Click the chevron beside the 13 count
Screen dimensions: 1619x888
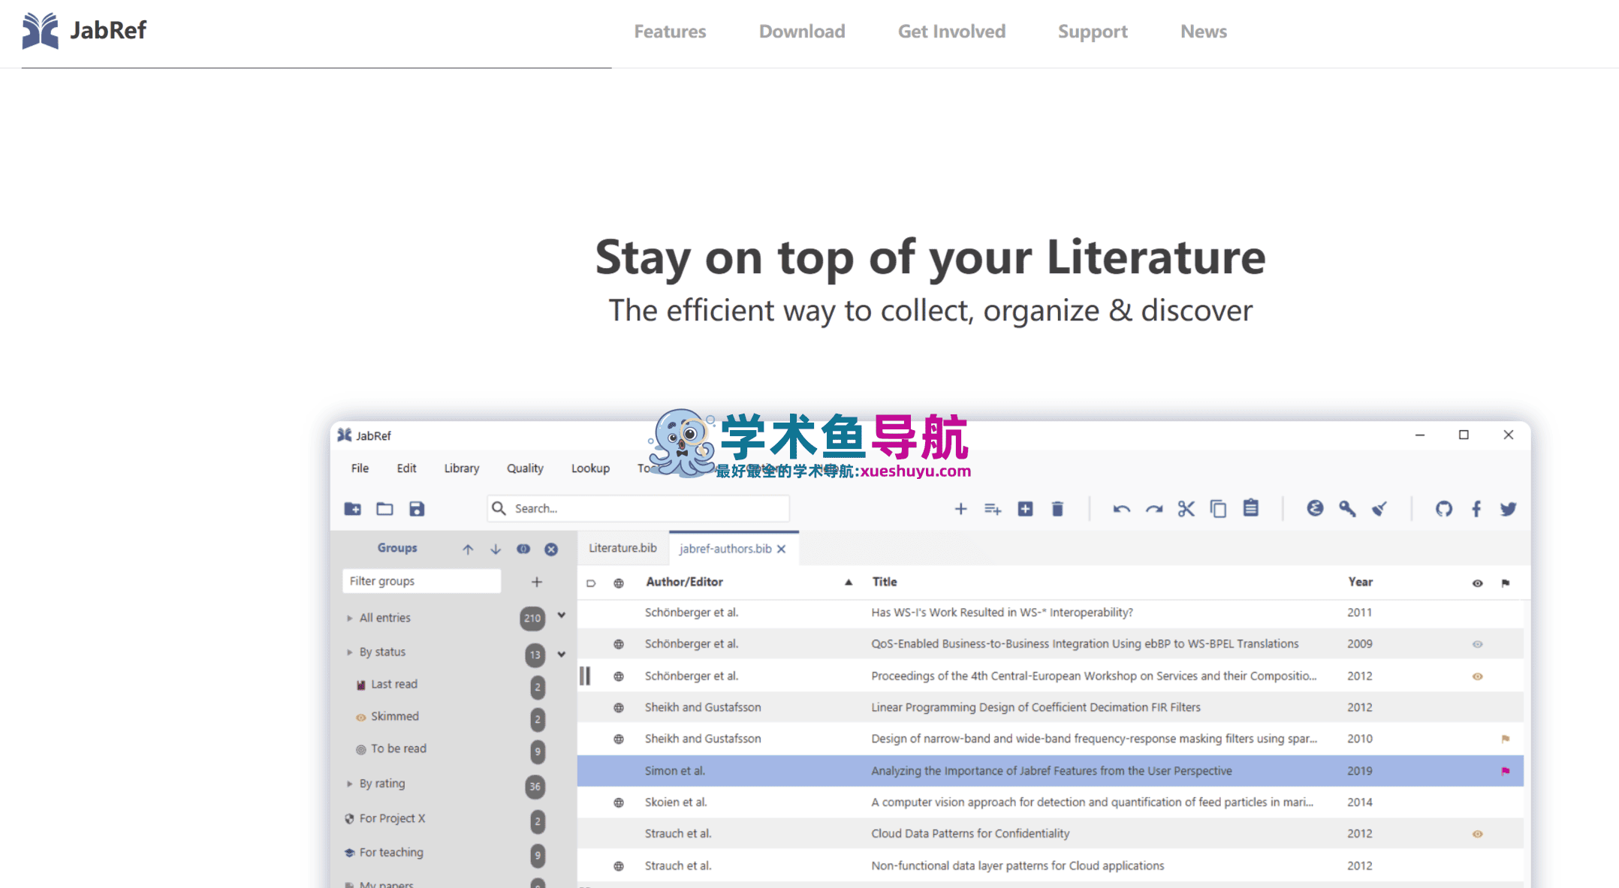[x=561, y=655]
